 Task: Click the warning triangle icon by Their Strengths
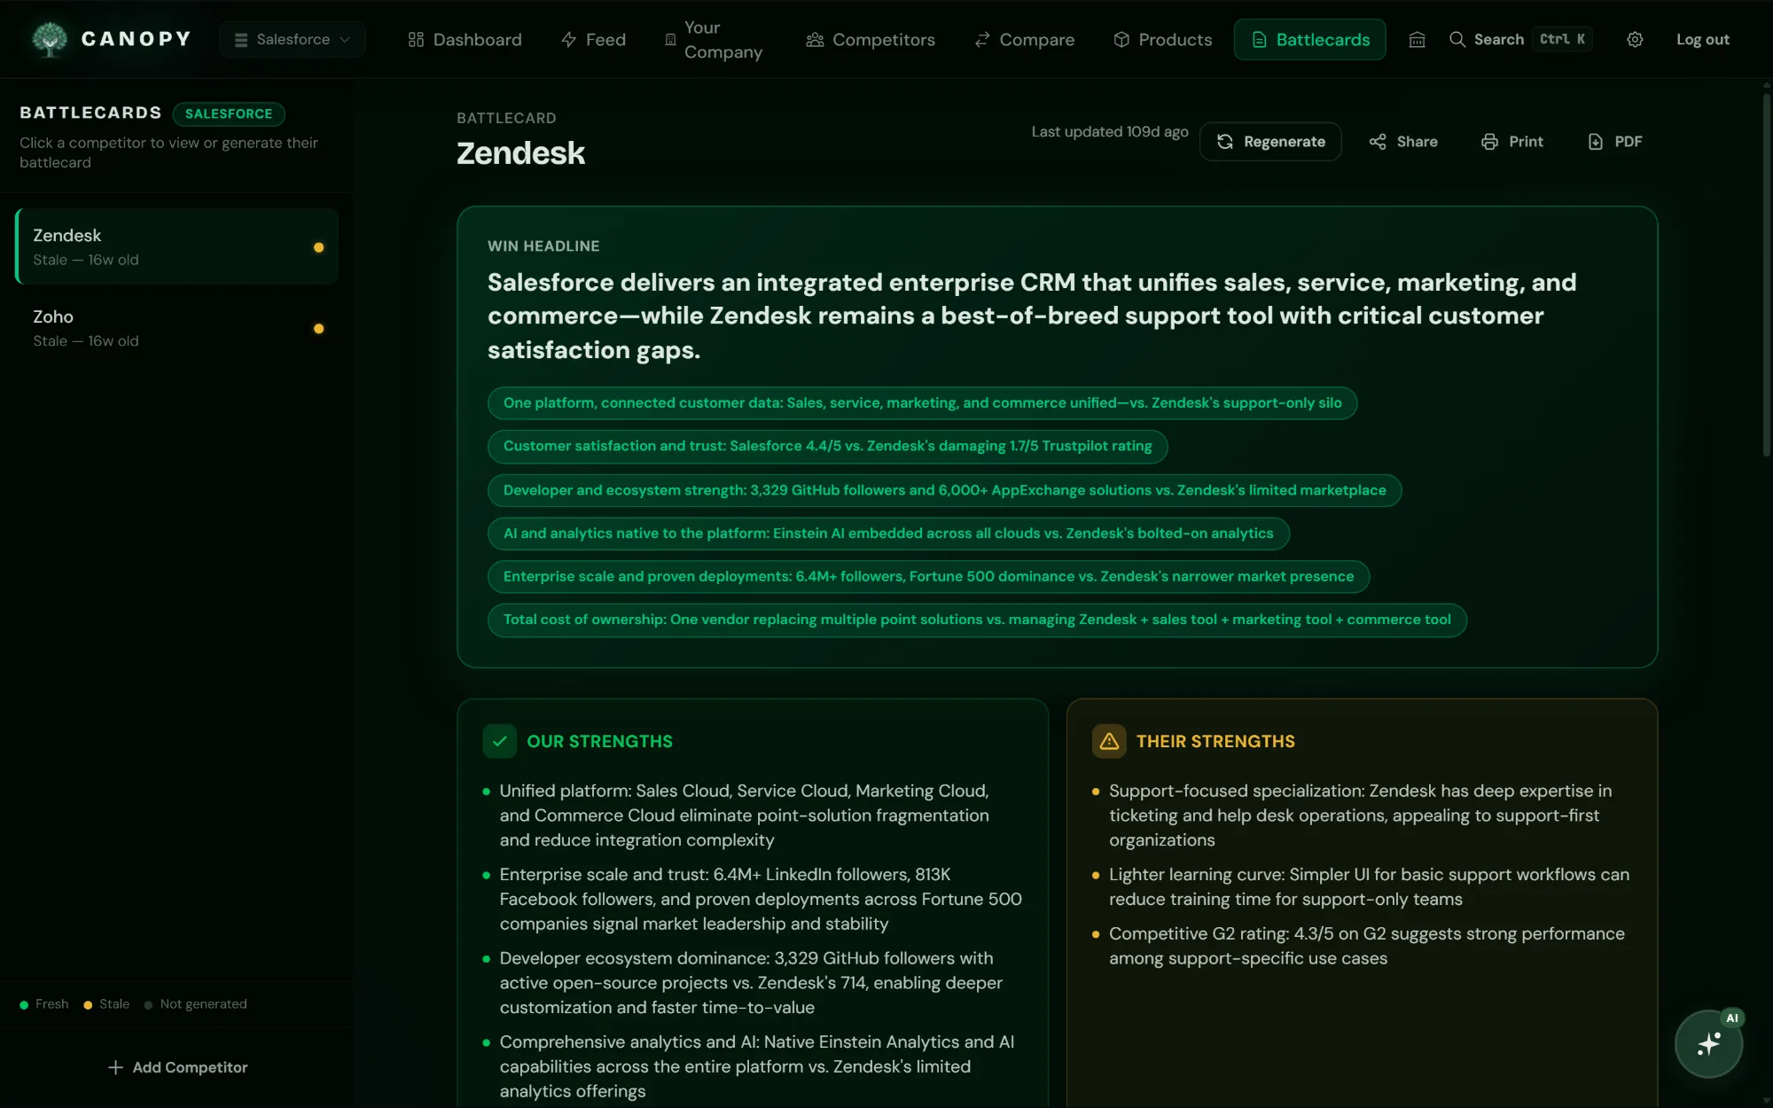pos(1109,741)
